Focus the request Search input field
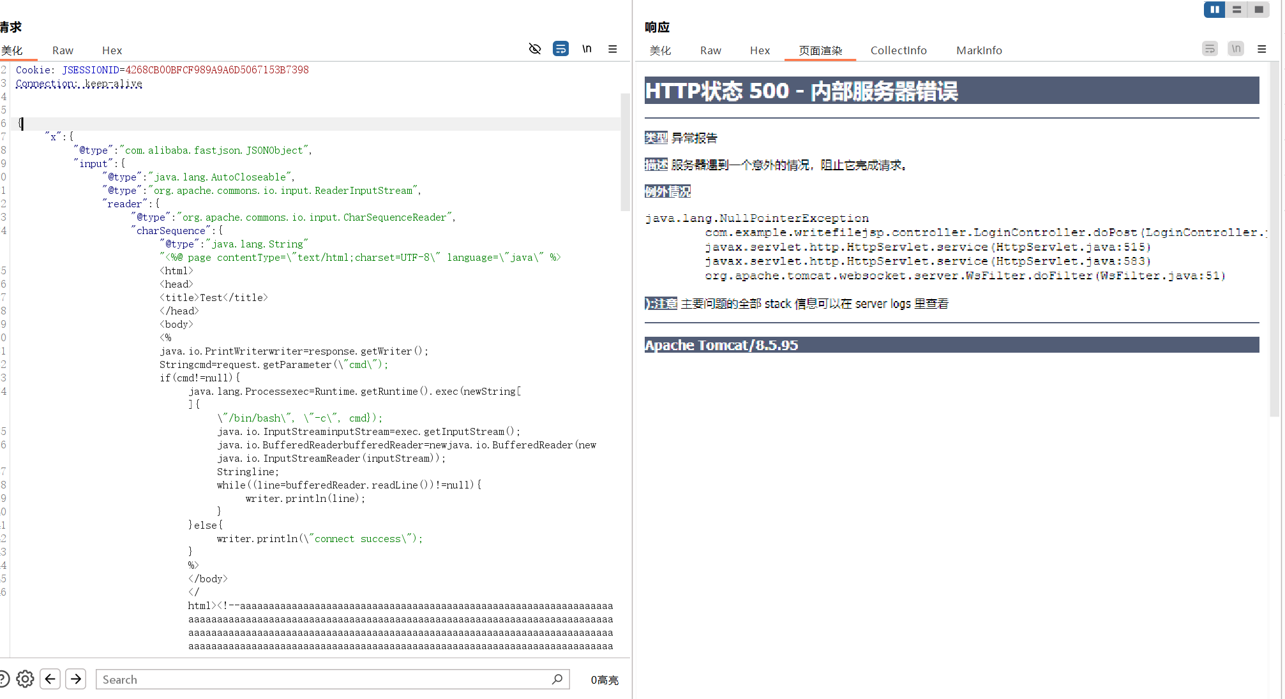Image resolution: width=1285 pixels, height=699 pixels. pos(319,679)
